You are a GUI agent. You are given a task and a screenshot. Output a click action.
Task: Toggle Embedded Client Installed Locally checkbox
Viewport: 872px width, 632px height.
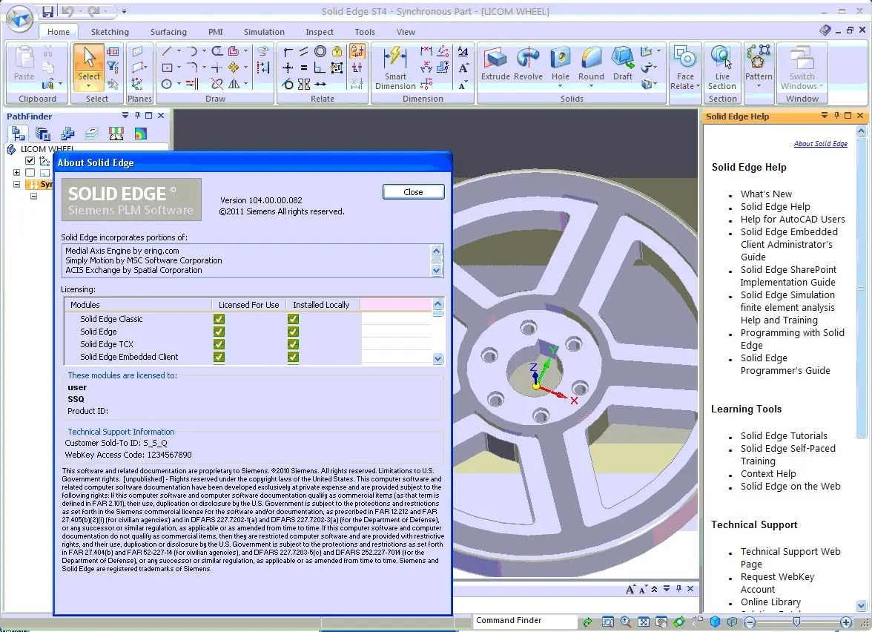(293, 358)
